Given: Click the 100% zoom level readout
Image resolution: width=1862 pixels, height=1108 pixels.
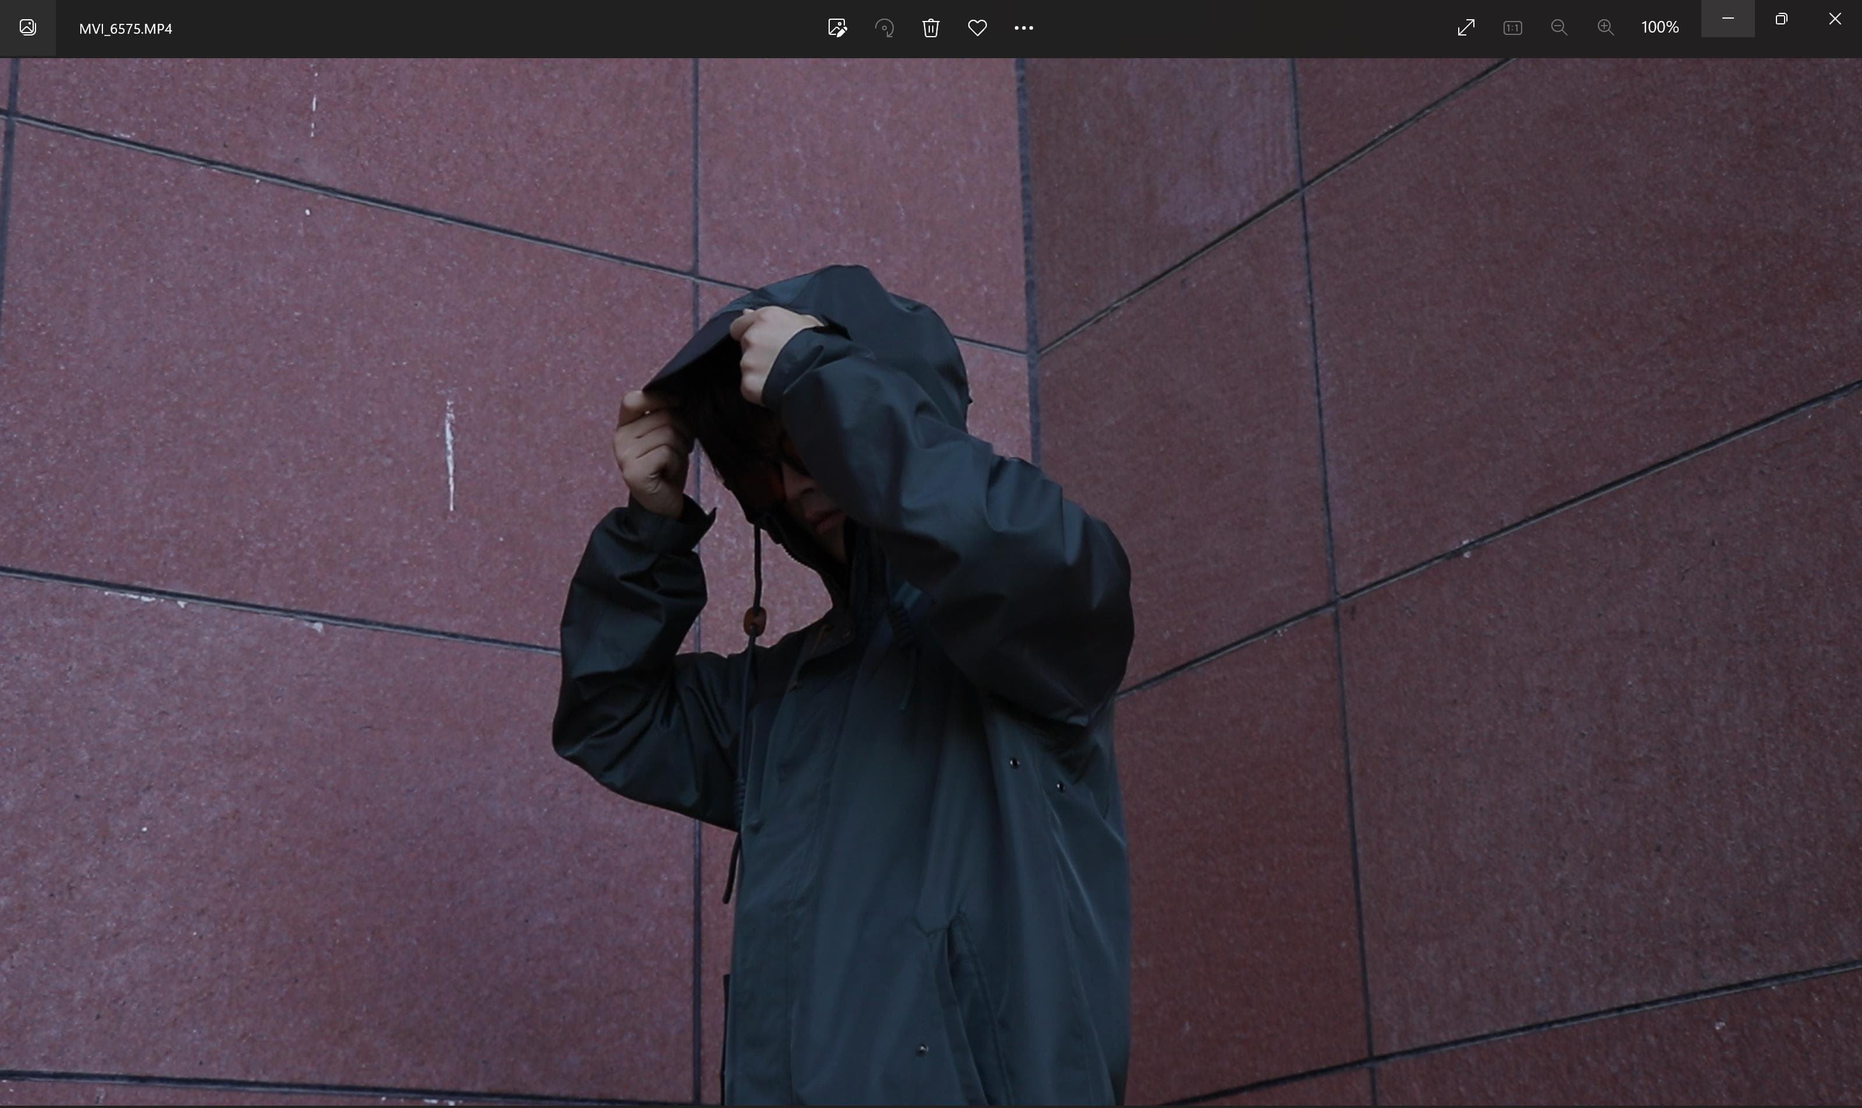Looking at the screenshot, I should [1660, 27].
